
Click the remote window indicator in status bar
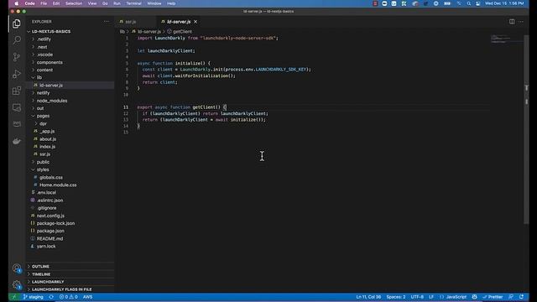click(x=14, y=297)
